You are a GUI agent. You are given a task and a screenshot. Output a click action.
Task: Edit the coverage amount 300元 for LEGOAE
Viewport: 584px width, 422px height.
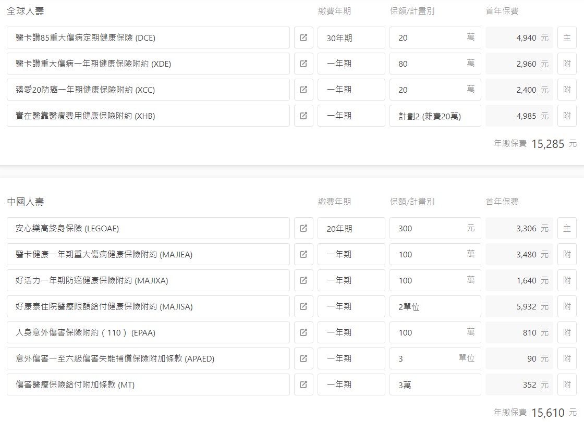point(435,228)
